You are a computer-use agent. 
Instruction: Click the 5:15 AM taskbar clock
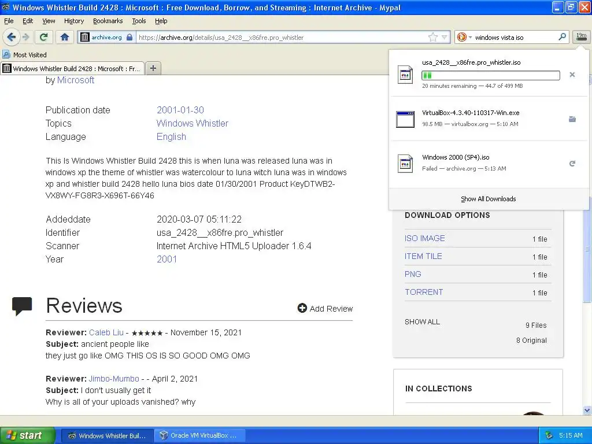point(571,435)
